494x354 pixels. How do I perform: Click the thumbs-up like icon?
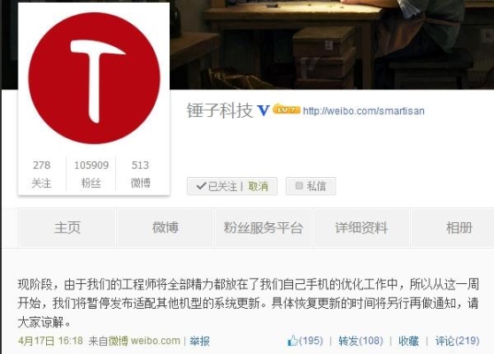pyautogui.click(x=293, y=341)
